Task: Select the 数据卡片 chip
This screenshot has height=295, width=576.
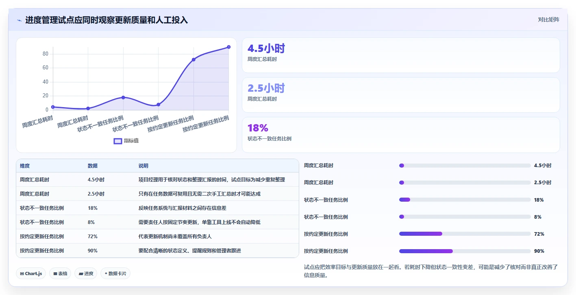Action: pos(115,273)
